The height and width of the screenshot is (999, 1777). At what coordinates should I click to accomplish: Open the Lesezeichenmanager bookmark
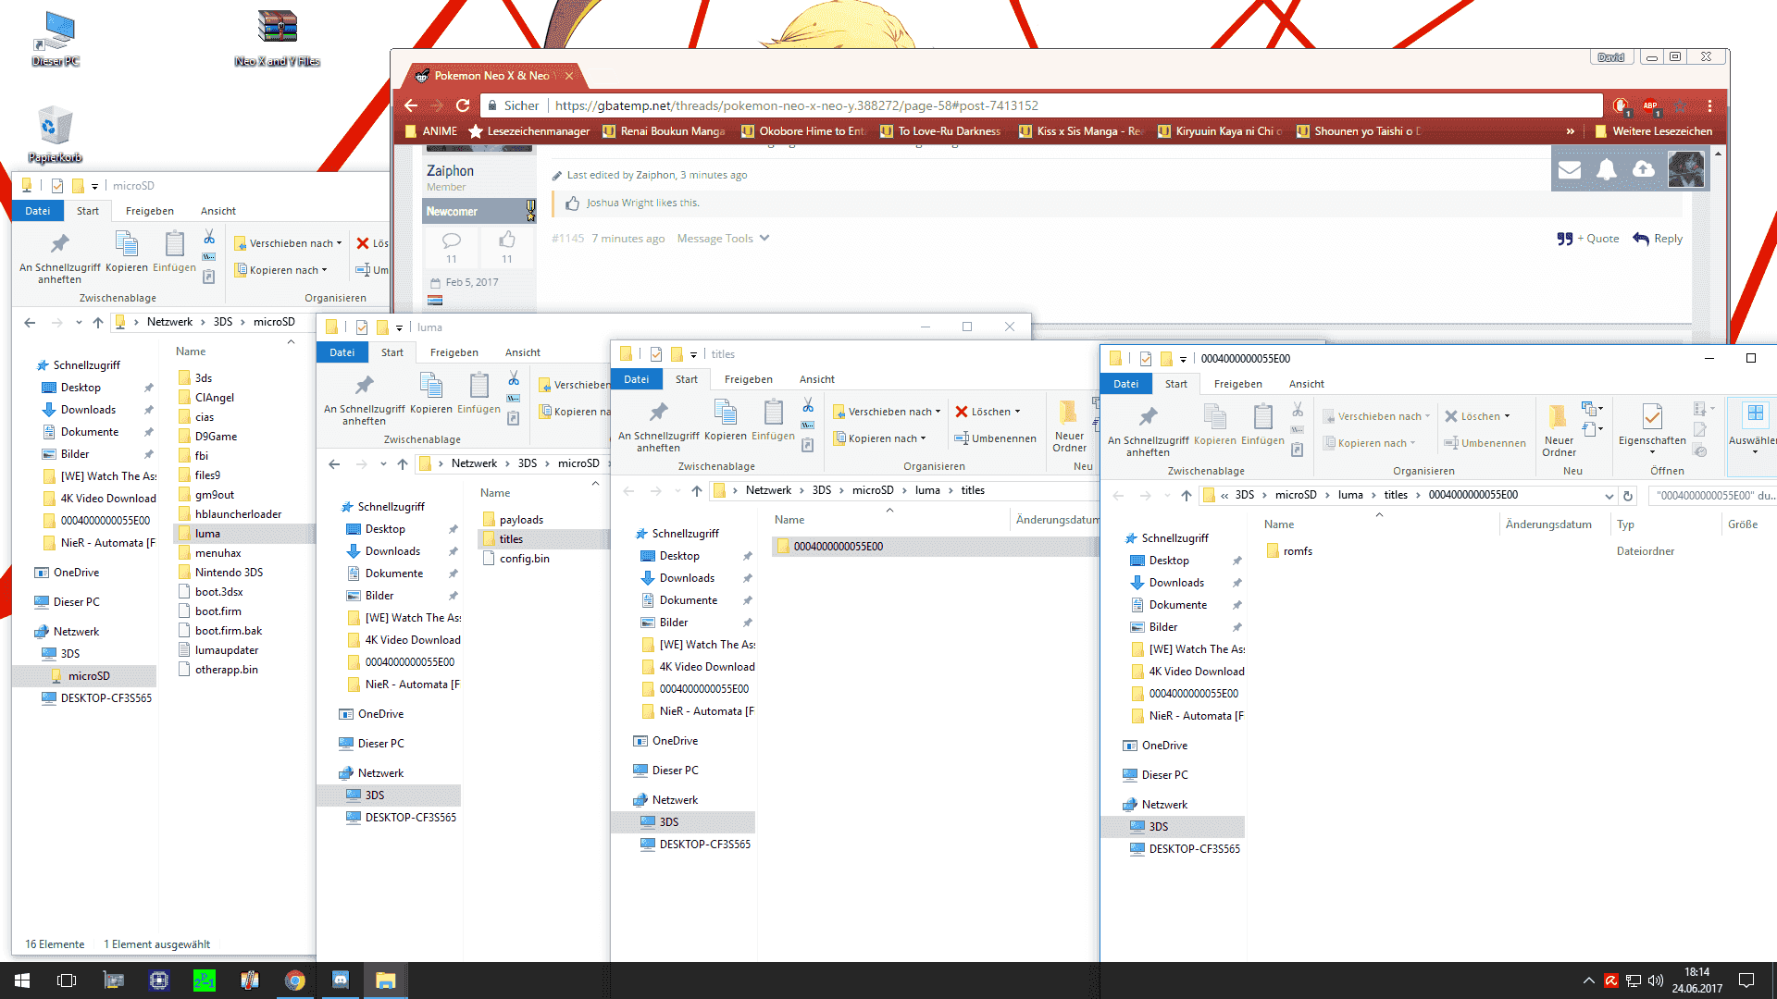tap(529, 131)
